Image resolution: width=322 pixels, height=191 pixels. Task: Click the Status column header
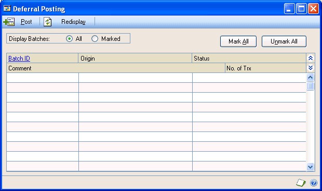(249, 58)
